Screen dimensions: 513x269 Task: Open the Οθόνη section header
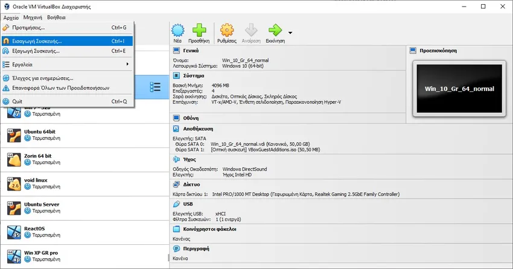pos(191,118)
